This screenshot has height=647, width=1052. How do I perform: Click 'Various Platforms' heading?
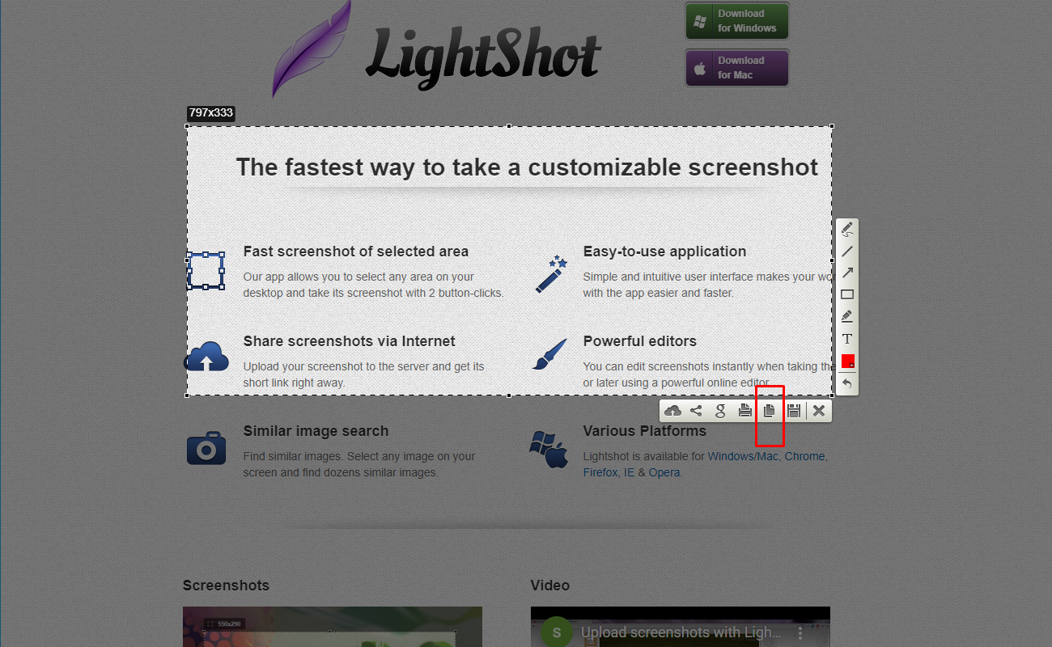pos(645,431)
